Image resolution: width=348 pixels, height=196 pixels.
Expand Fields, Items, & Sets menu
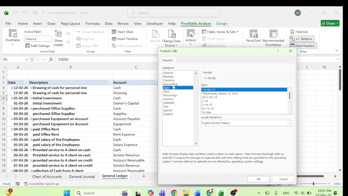(220, 32)
